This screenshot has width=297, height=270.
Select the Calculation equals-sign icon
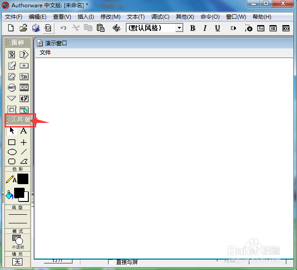(x=24, y=65)
